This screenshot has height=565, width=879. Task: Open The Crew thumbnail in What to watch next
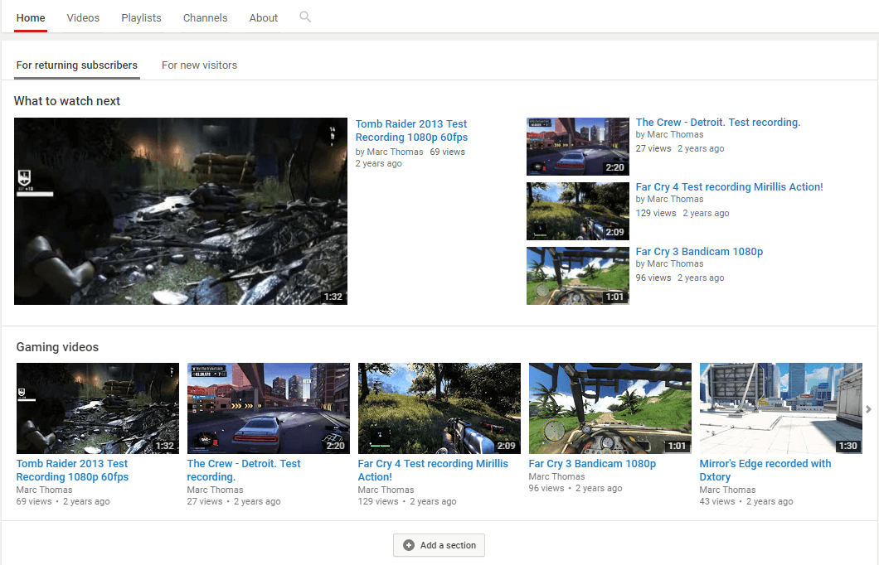point(577,146)
